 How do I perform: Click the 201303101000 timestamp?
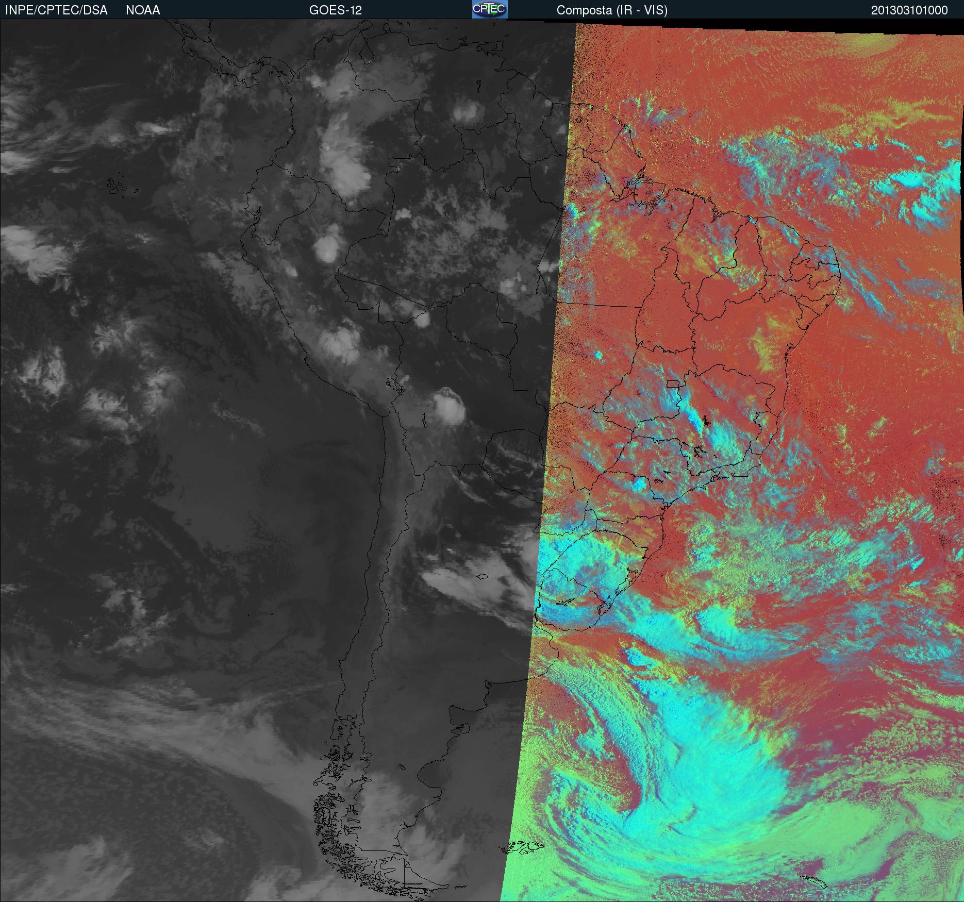(x=909, y=10)
